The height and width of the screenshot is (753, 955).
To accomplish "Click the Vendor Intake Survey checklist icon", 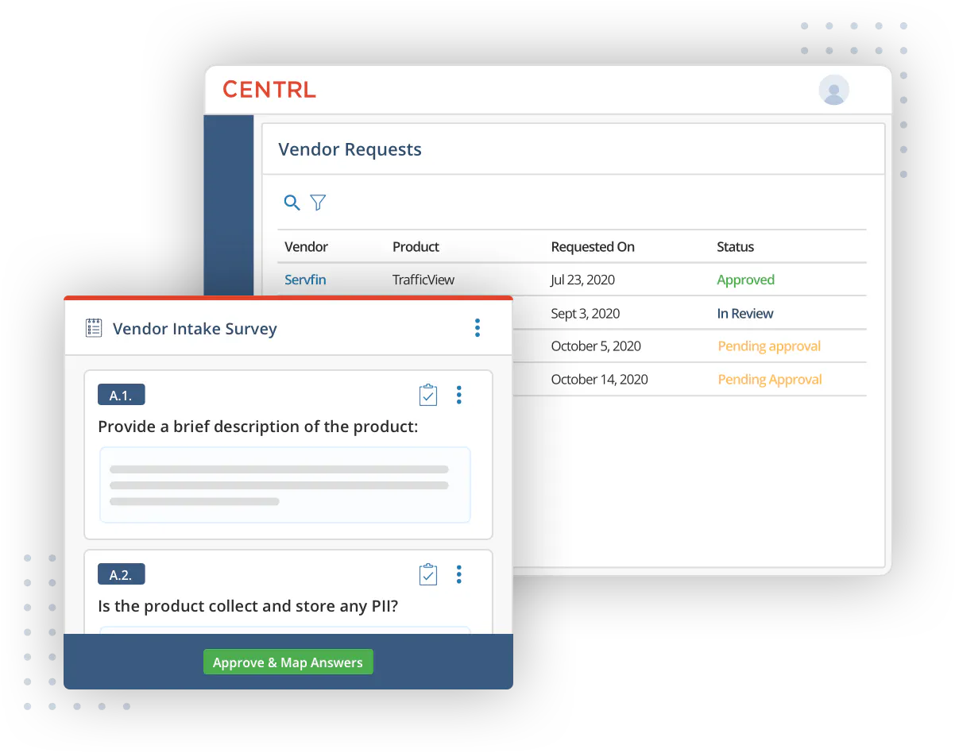I will pyautogui.click(x=94, y=328).
